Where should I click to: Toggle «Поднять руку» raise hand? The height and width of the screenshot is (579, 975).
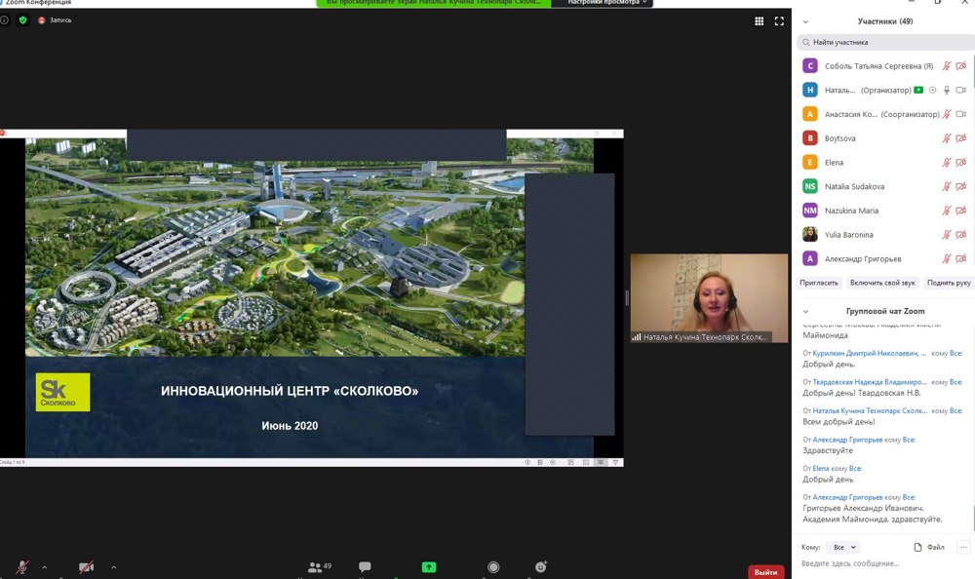coord(949,283)
